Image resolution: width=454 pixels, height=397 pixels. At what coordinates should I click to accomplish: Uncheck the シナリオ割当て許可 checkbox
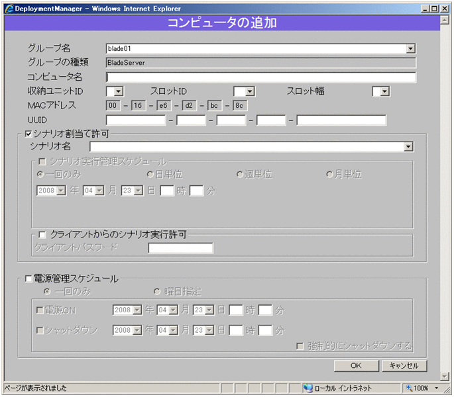(x=28, y=134)
